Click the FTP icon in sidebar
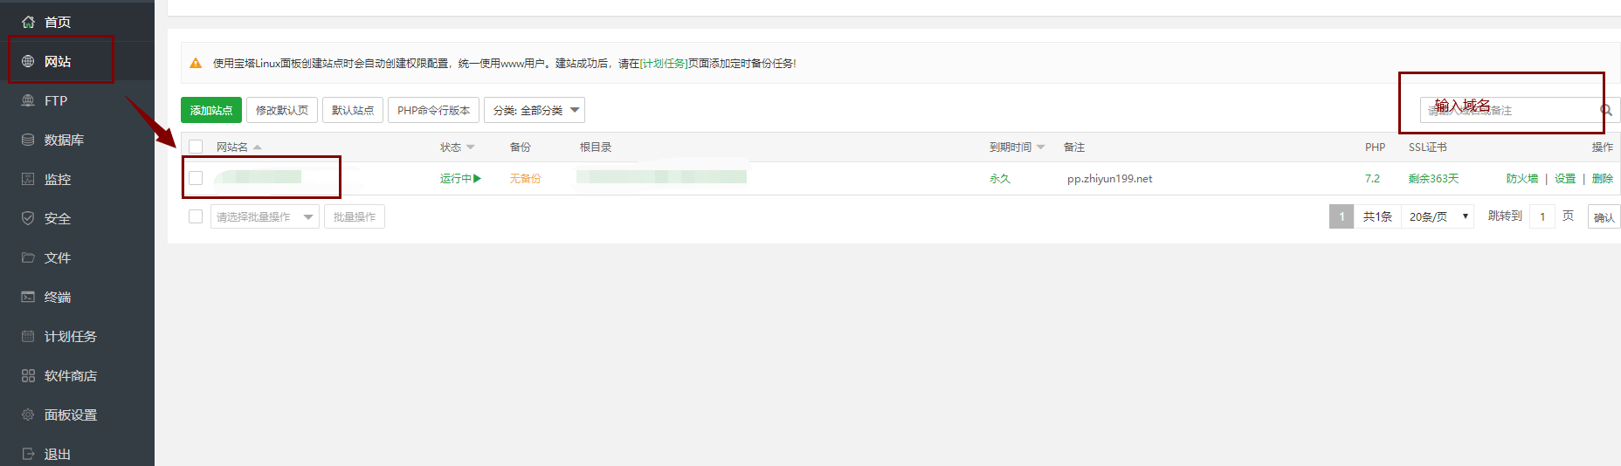 coord(28,100)
